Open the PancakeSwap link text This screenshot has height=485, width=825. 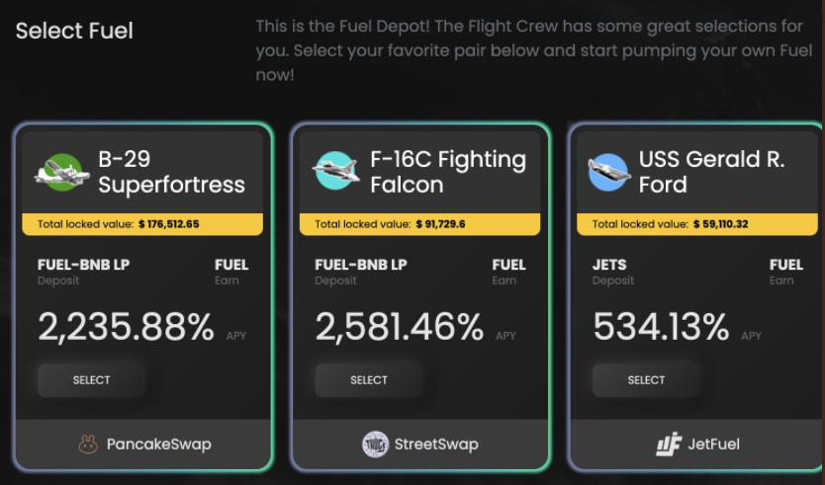[x=159, y=445]
